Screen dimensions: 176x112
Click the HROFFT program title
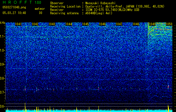pos(17,2)
